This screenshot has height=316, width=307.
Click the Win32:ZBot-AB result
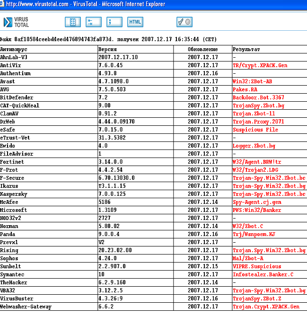tap(252, 81)
